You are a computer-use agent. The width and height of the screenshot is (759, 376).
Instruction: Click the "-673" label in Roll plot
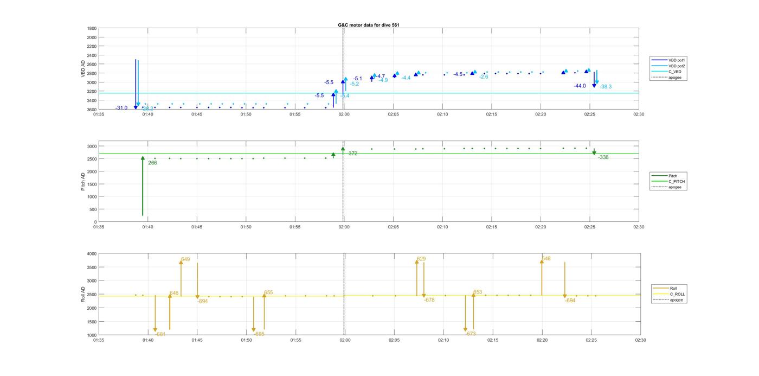(471, 334)
